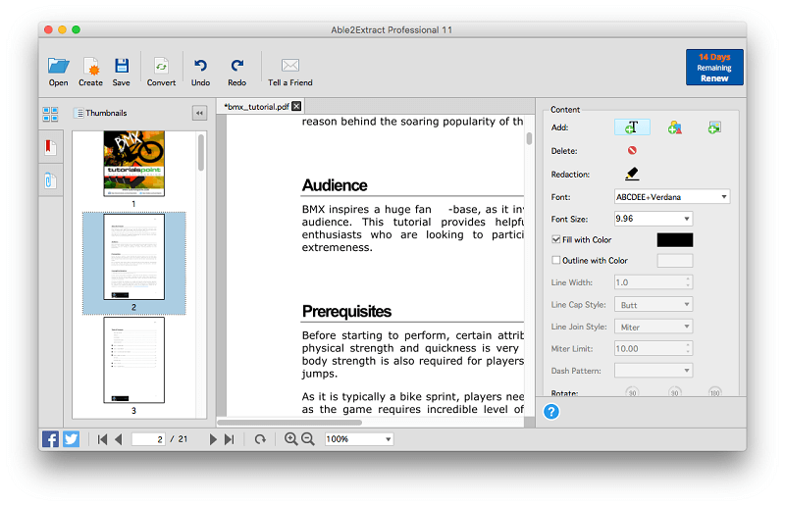Open the Line Join Style dropdown

tap(654, 327)
